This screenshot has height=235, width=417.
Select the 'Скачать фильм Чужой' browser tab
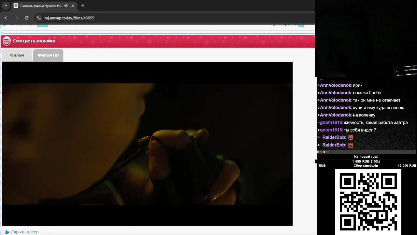point(44,6)
